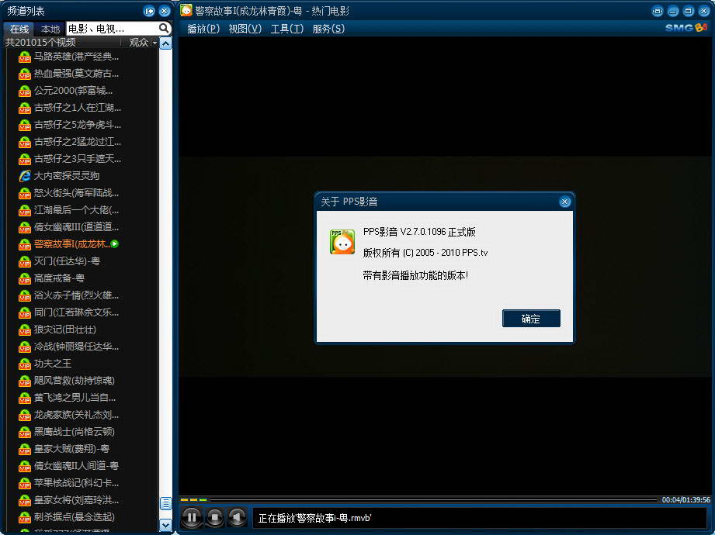Switch to the 本地 tab
The height and width of the screenshot is (535, 715).
[x=50, y=29]
